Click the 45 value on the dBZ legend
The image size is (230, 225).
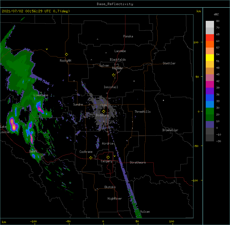(x=218, y=74)
